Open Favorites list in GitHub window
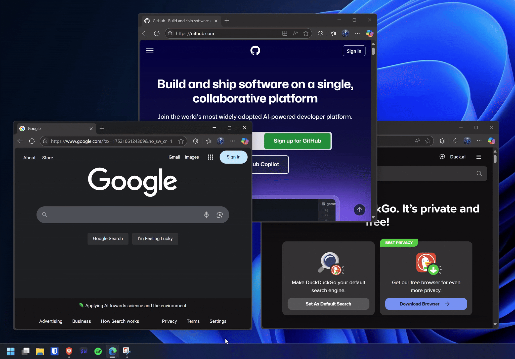 333,33
